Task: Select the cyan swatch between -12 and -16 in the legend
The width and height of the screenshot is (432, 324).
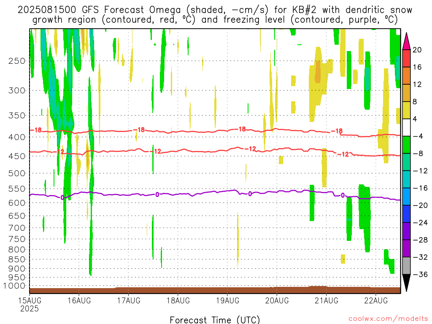Action: pos(406,179)
